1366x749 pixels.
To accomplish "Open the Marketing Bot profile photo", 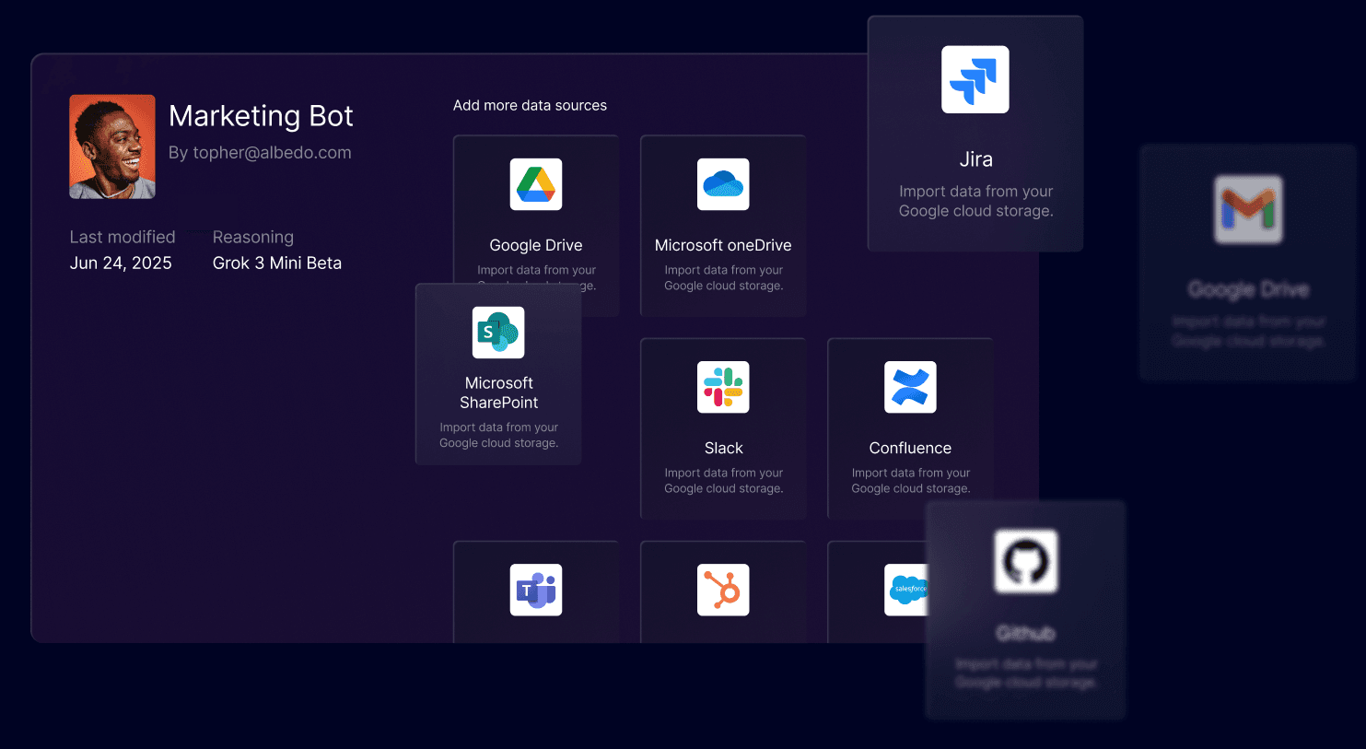I will 112,146.
